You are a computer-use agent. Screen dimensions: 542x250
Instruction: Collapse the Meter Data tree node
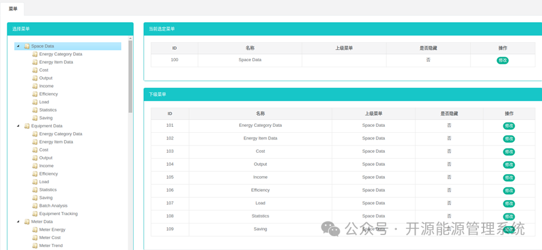click(x=18, y=222)
